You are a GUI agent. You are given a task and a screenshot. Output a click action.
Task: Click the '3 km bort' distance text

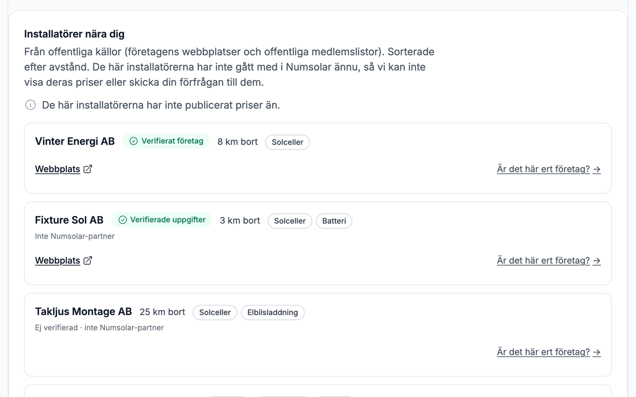click(x=240, y=220)
